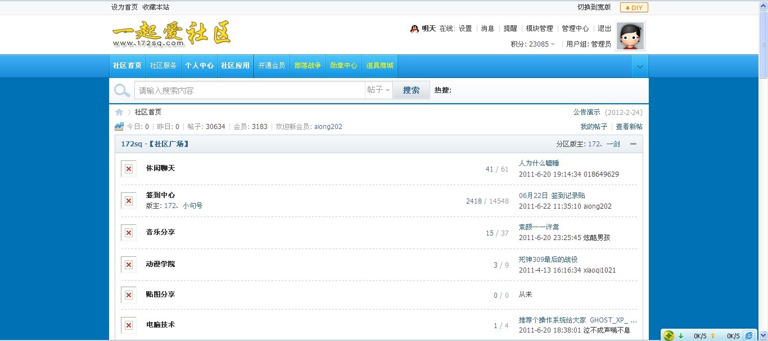This screenshot has height=341, width=768.
Task: Click the 签到中心 forum icon
Action: click(x=129, y=201)
